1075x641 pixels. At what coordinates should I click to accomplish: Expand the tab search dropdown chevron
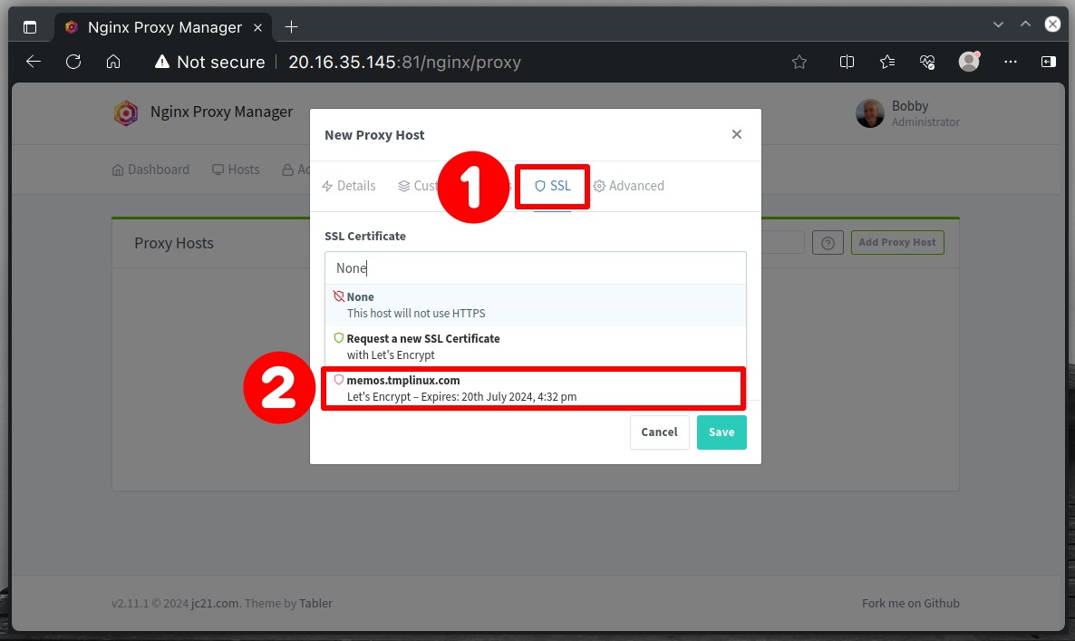pos(998,24)
